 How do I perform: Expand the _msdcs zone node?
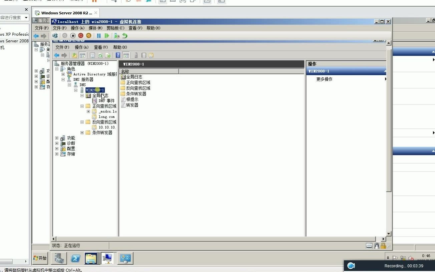pyautogui.click(x=88, y=111)
